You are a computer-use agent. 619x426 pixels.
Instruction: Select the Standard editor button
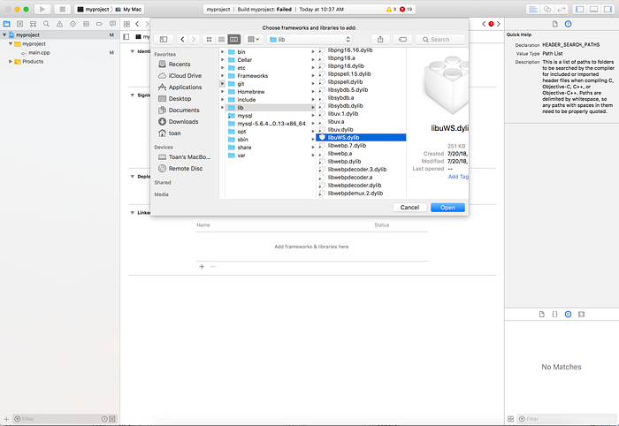coord(533,9)
